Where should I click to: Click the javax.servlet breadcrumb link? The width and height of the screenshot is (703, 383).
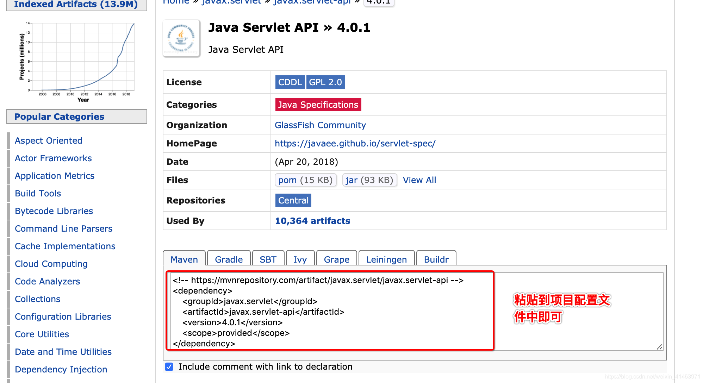[x=231, y=2]
